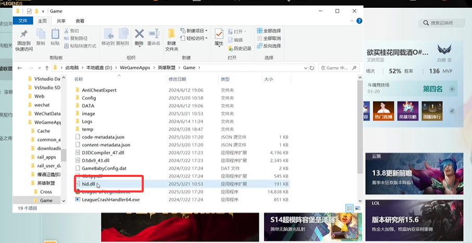
Task: Click the WeGameApps breadcrumb in address bar
Action: click(x=136, y=68)
